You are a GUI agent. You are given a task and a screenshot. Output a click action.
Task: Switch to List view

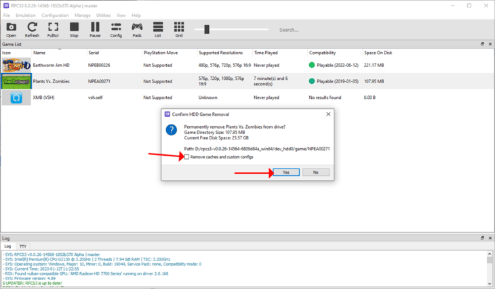(158, 30)
